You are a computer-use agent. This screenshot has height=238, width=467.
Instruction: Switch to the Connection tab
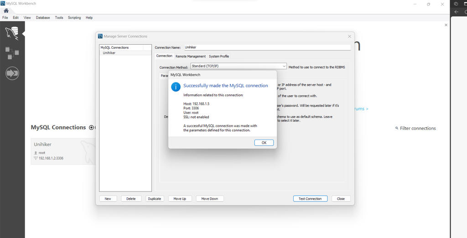[164, 56]
